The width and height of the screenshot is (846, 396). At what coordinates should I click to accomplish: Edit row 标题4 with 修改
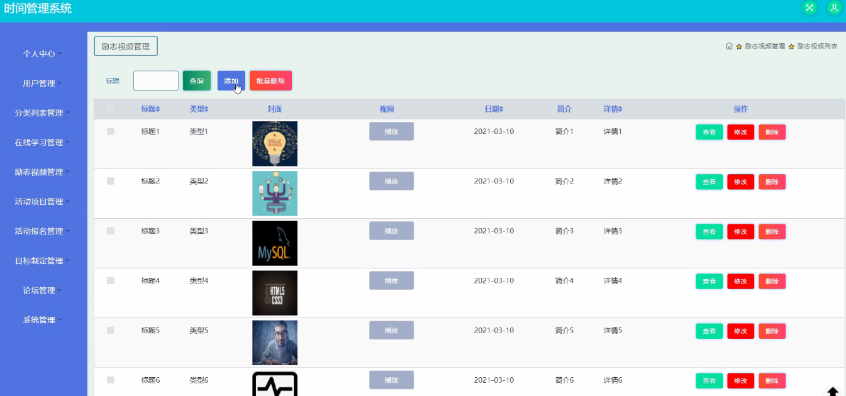740,281
